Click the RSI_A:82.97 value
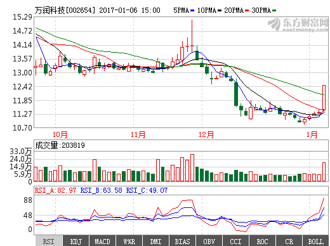 [x=55, y=190]
